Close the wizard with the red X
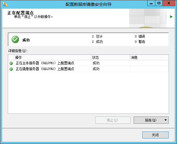The height and width of the screenshot is (144, 177). (169, 3)
